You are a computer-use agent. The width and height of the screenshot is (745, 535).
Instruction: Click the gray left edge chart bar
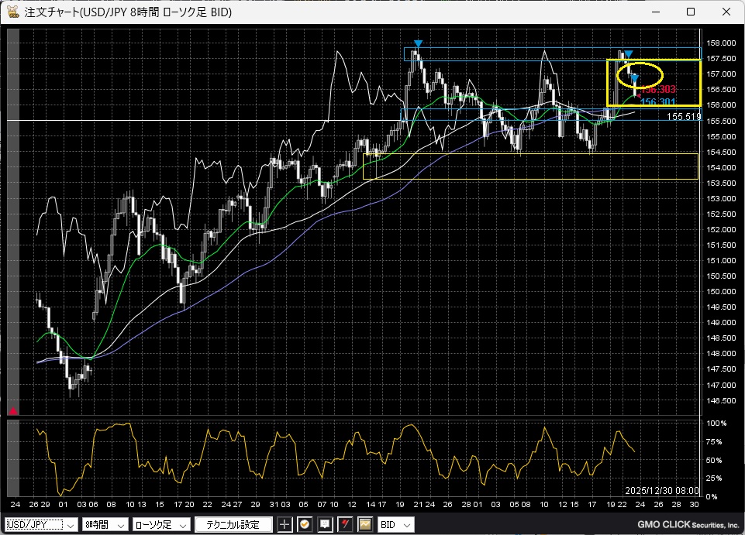coord(13,221)
